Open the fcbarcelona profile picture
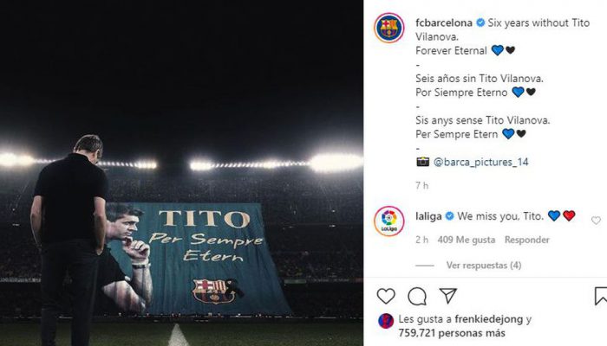The height and width of the screenshot is (346, 607). point(389,29)
